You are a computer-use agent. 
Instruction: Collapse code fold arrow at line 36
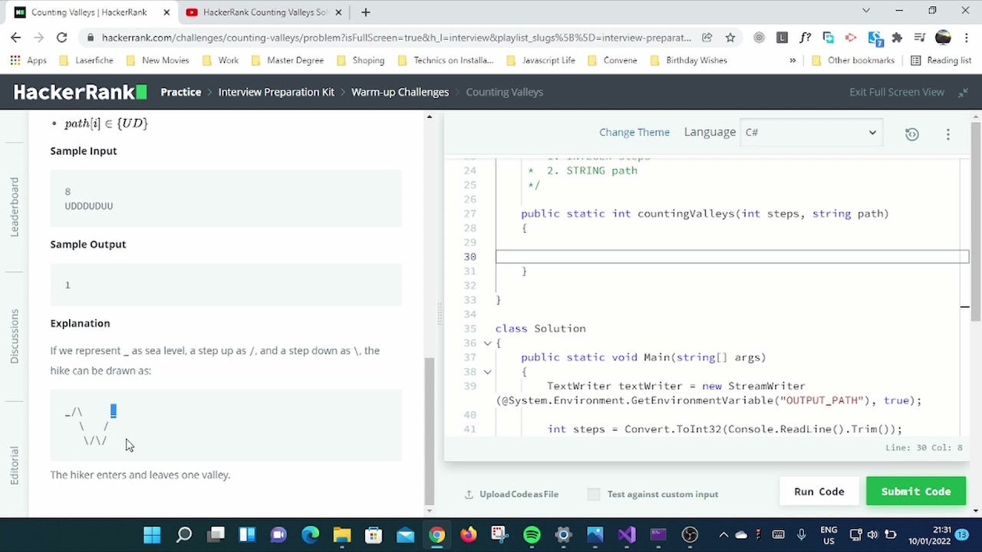coord(487,343)
